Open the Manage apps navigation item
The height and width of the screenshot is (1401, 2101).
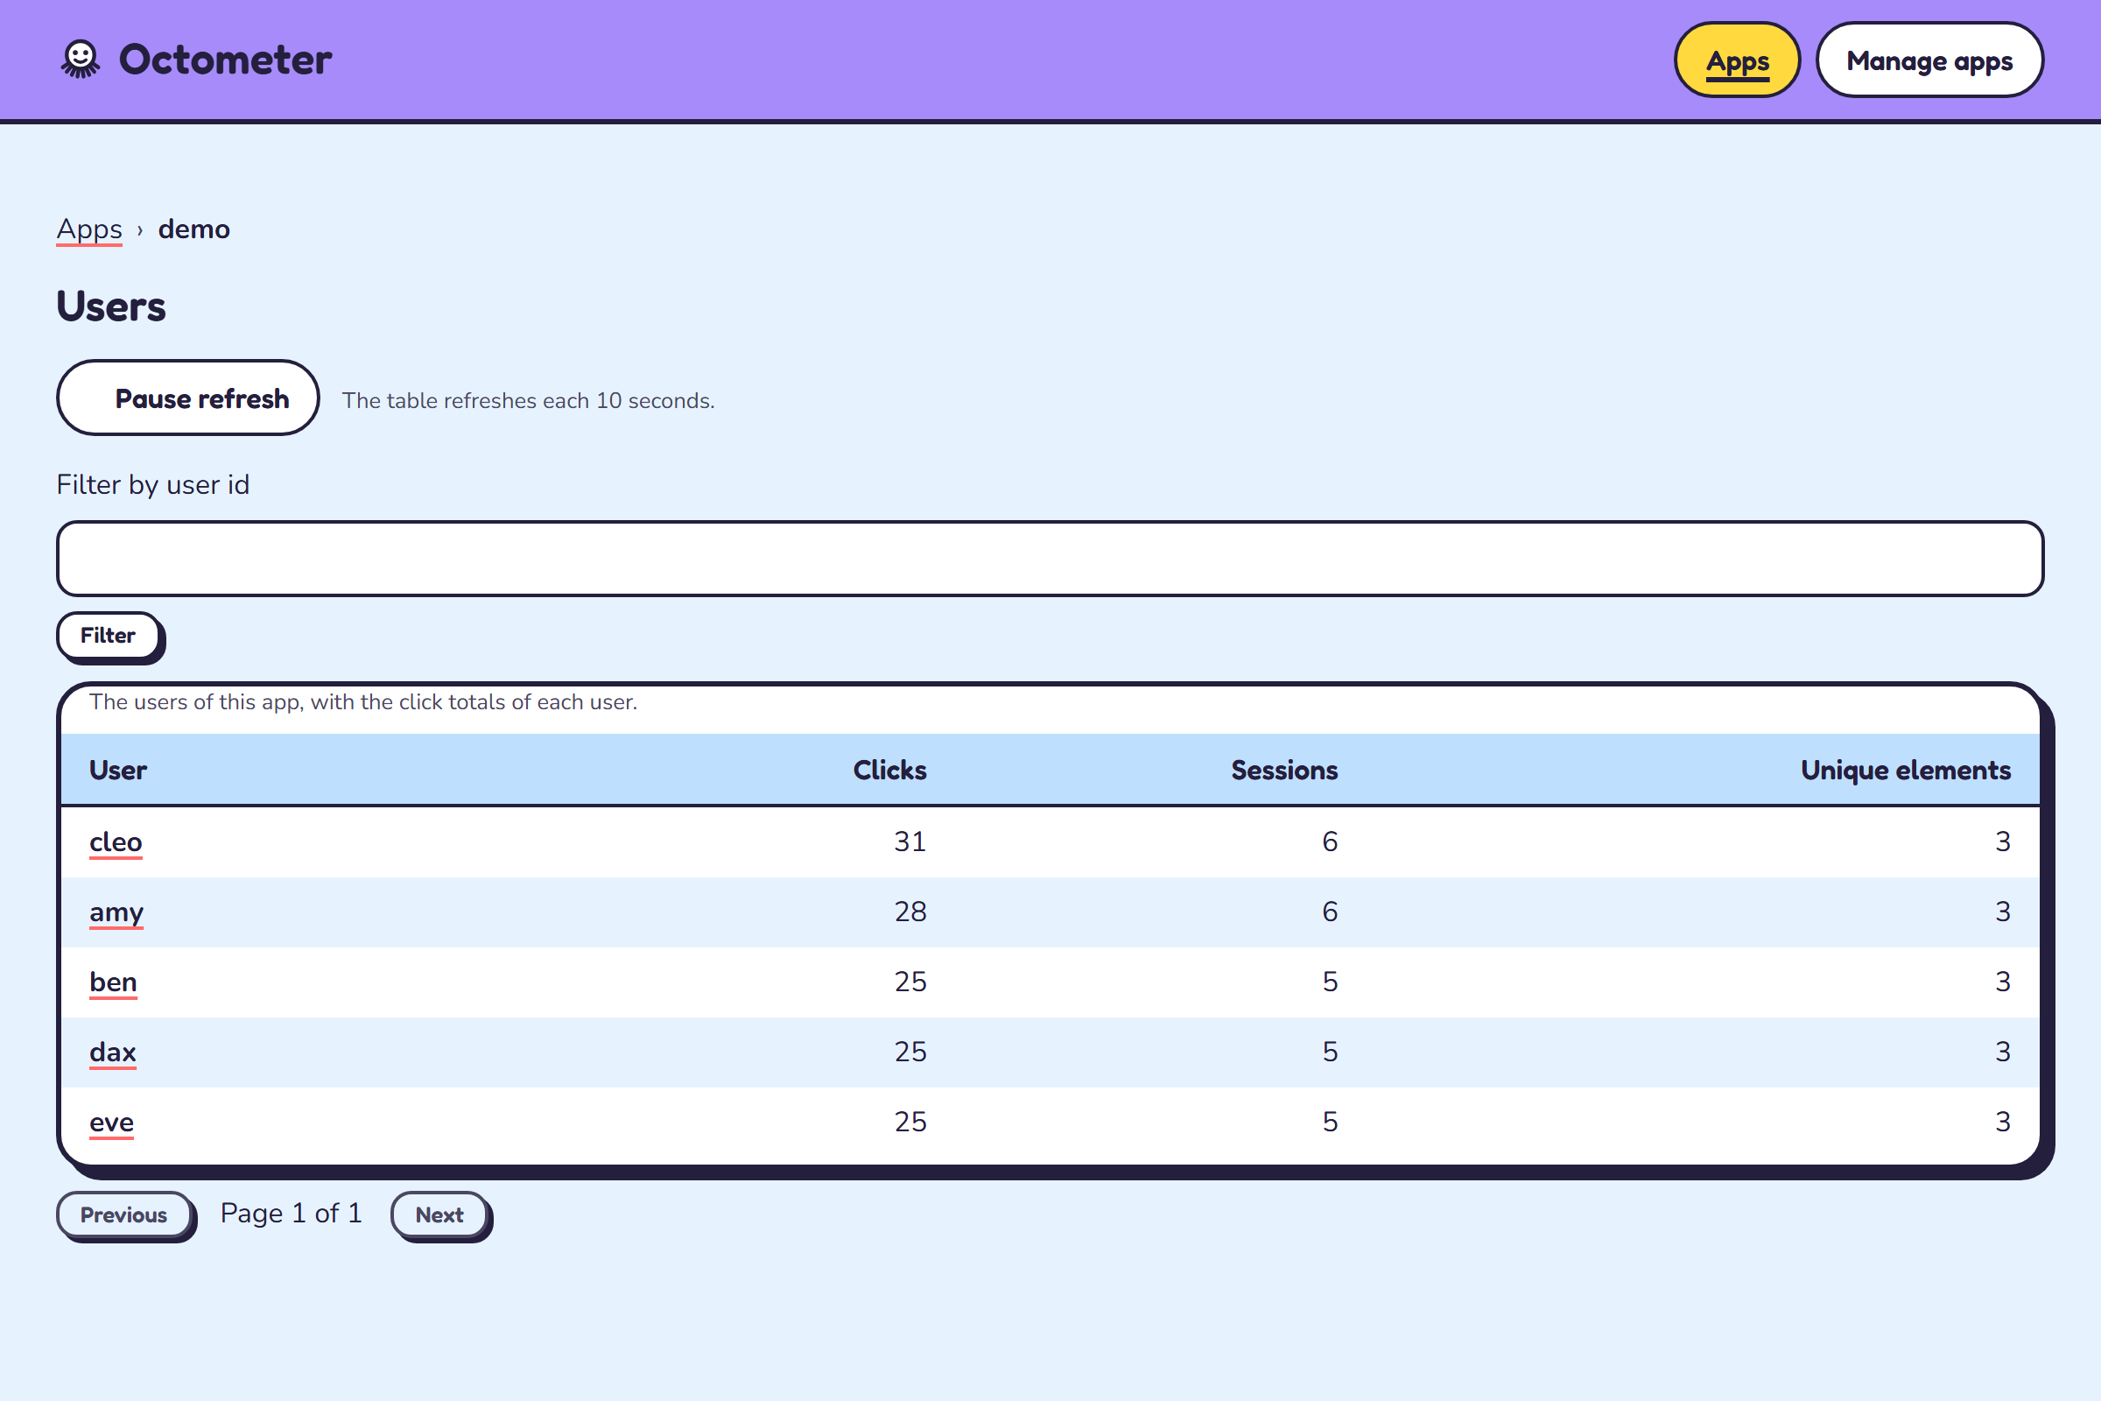tap(1929, 60)
